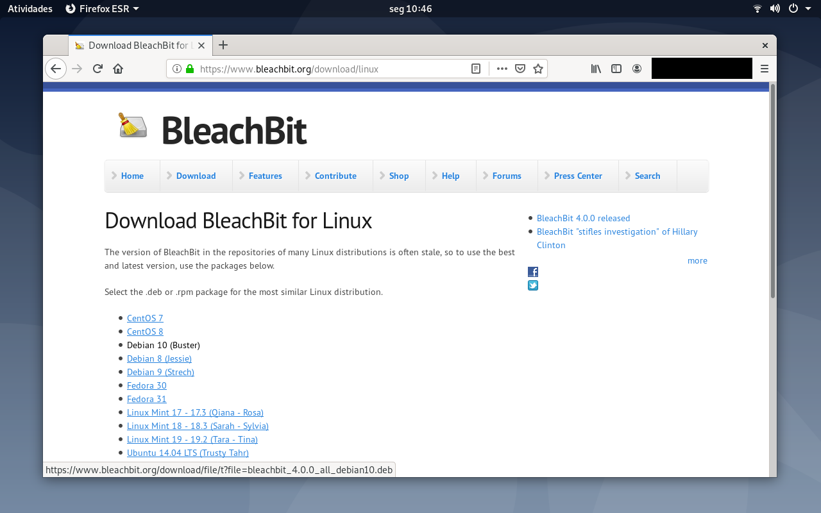Open the Help navigation item
Image resolution: width=821 pixels, height=513 pixels.
[x=450, y=176]
